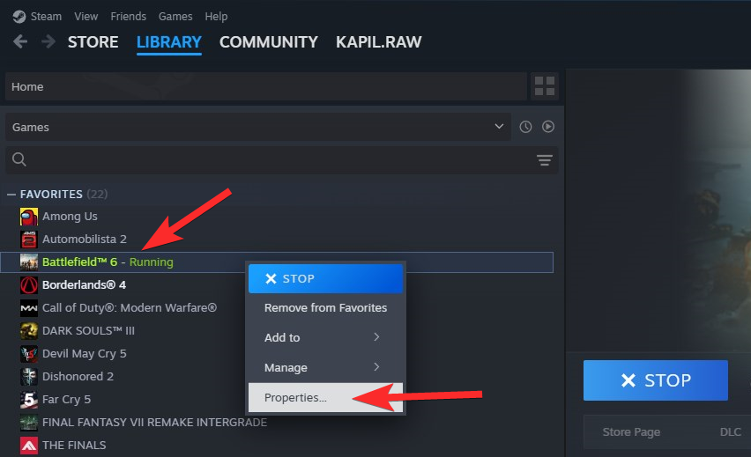
Task: Expand the Add to submenu
Action: pyautogui.click(x=325, y=337)
